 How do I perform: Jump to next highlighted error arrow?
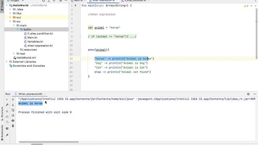click(255, 6)
